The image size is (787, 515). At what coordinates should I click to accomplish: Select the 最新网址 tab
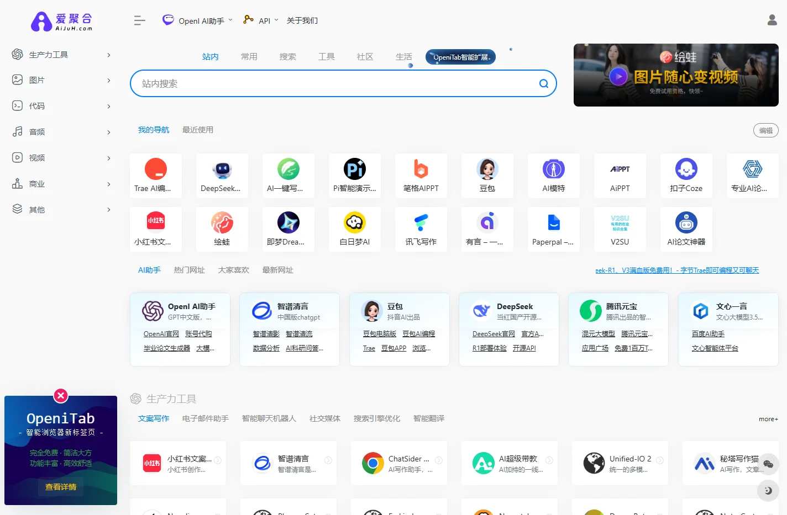[278, 270]
